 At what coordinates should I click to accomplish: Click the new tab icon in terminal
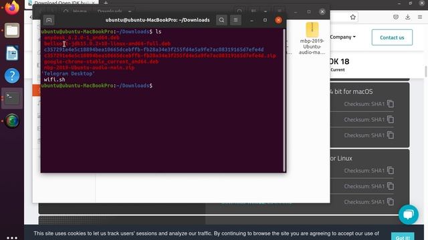click(49, 20)
